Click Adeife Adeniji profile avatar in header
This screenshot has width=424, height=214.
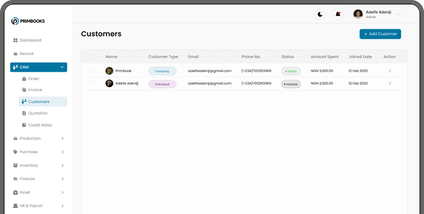358,14
